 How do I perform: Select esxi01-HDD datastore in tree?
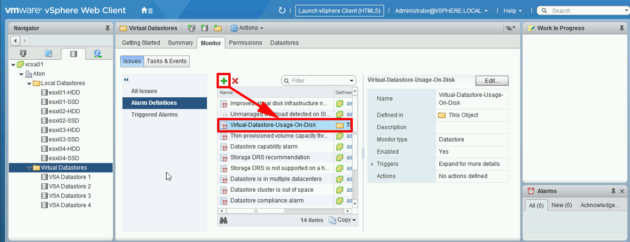click(64, 93)
